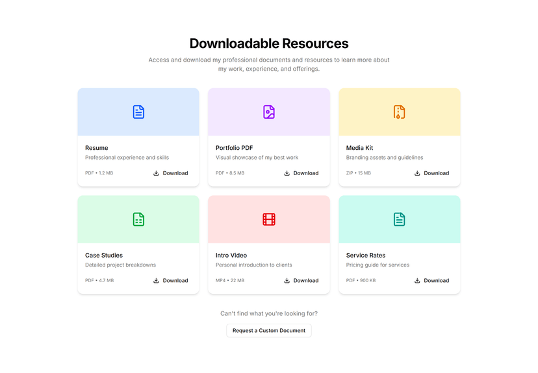This screenshot has width=538, height=373.
Task: Click the 'PDF • 4.7 MB' file info
Action: click(99, 280)
